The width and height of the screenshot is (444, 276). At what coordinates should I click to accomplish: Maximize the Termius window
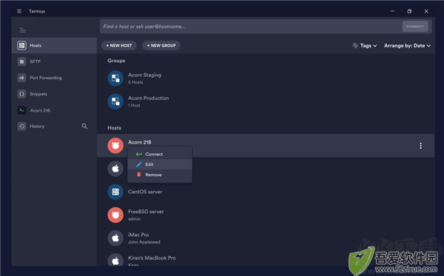409,11
